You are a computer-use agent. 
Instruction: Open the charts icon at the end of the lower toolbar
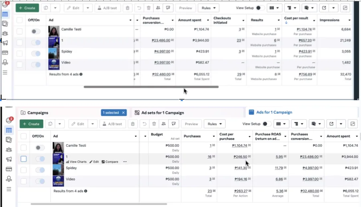click(x=353, y=124)
